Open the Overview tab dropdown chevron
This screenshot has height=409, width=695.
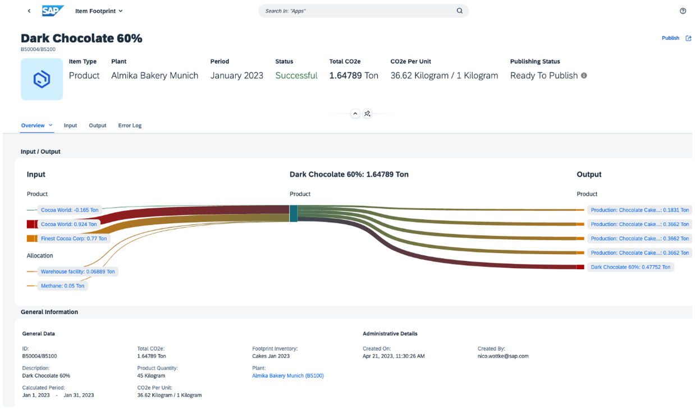49,125
